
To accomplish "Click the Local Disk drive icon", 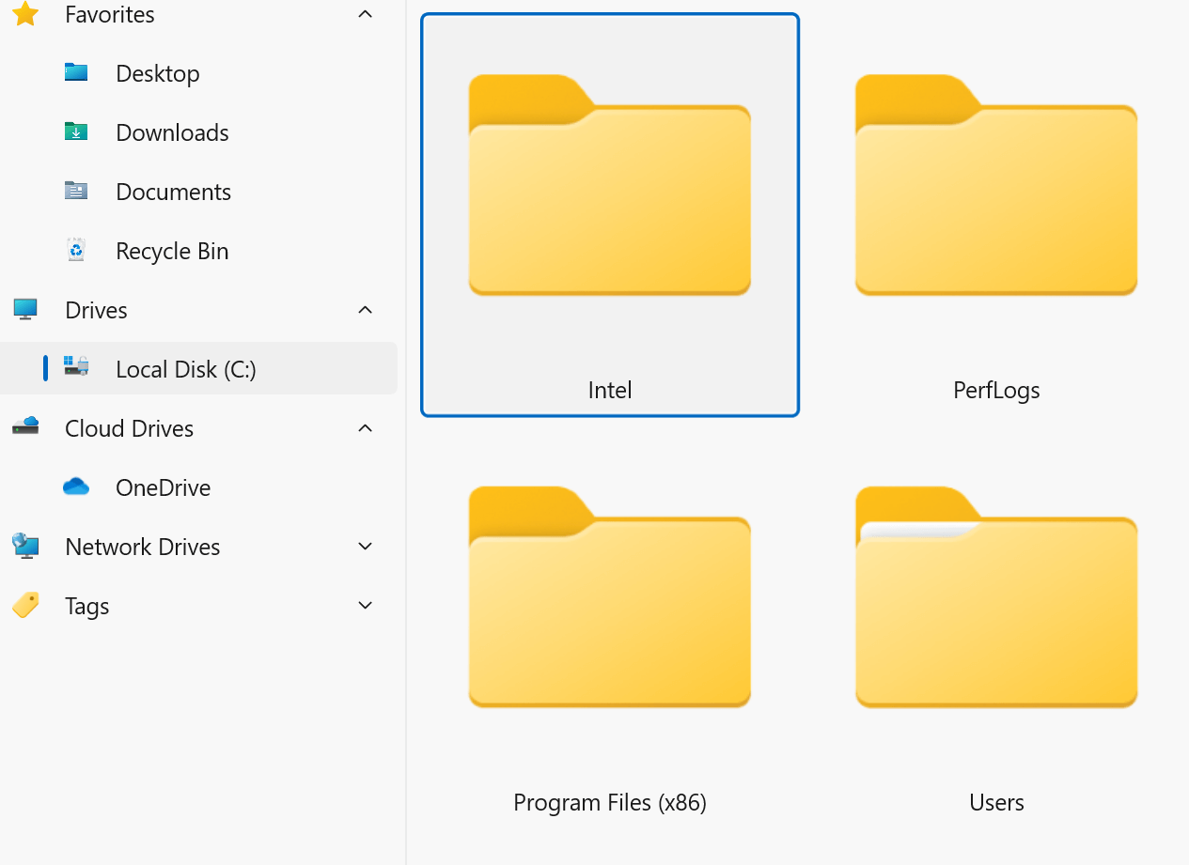I will coord(77,368).
